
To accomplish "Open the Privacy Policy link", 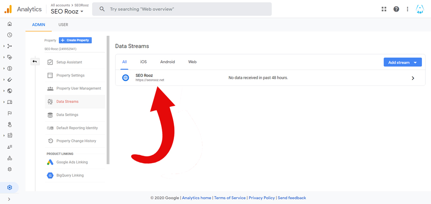I will click(262, 198).
